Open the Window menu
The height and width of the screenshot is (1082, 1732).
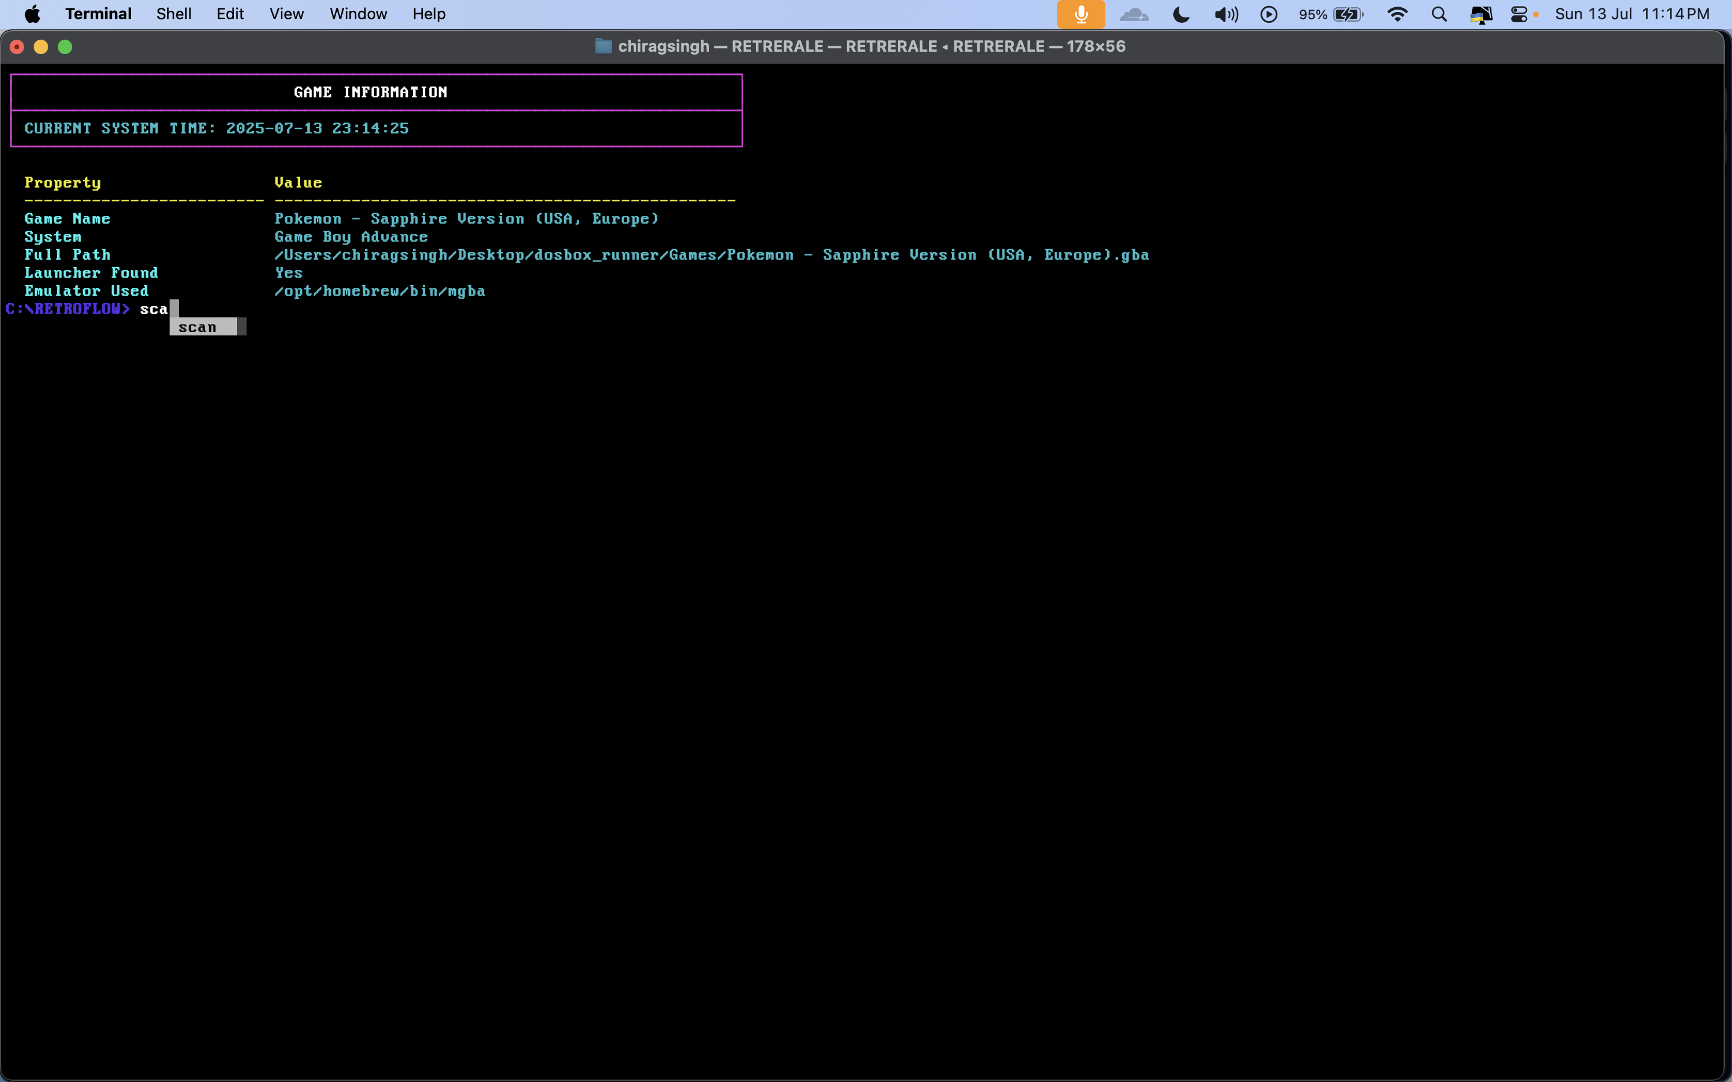pos(358,14)
